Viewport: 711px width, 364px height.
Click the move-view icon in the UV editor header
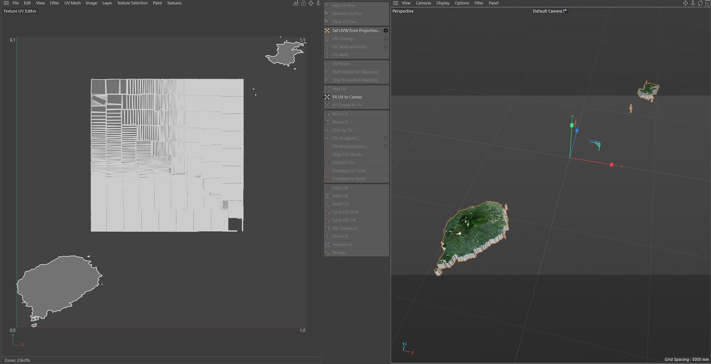pyautogui.click(x=311, y=3)
